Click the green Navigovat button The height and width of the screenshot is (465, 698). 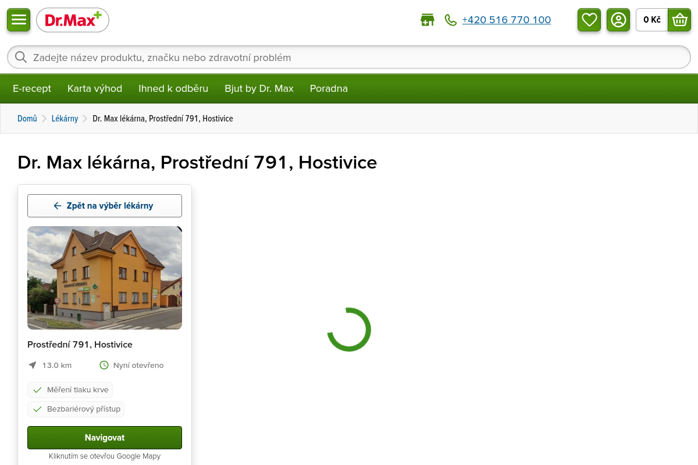105,438
